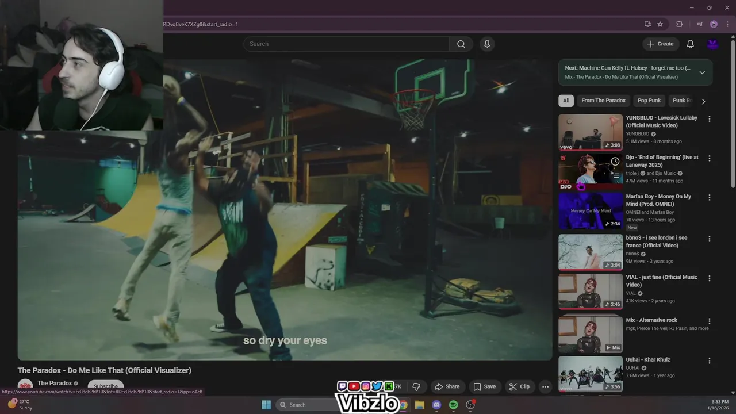Click "Next: Machine Gun Kelly ft. Halsey" text
736x414 pixels.
coord(628,68)
